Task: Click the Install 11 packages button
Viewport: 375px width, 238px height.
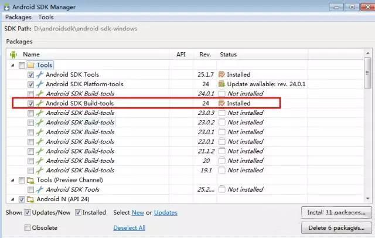Action: pyautogui.click(x=336, y=212)
